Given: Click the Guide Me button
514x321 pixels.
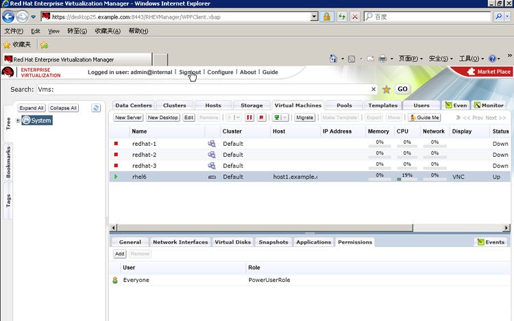Looking at the screenshot, I should pyautogui.click(x=424, y=118).
